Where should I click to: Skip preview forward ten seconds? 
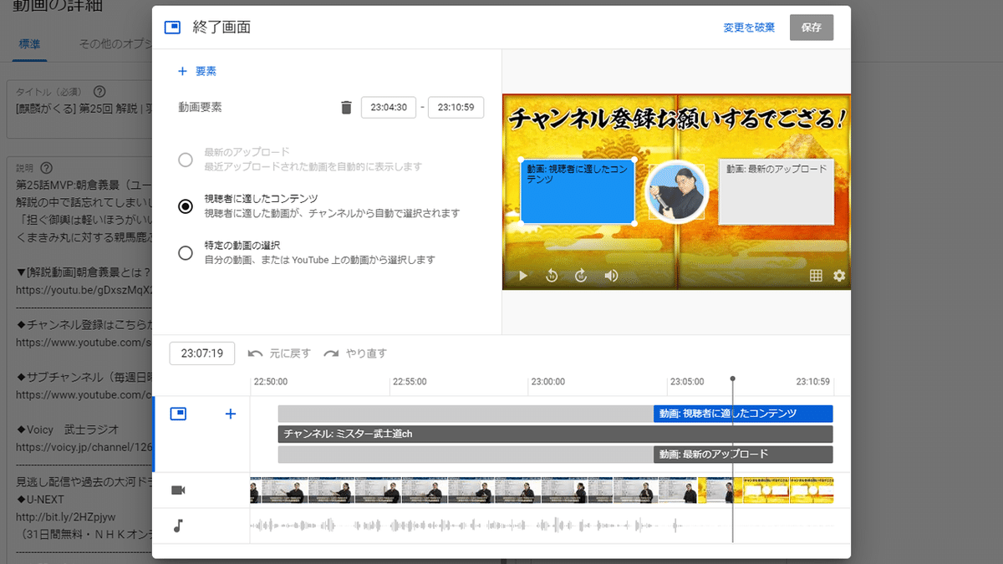pyautogui.click(x=581, y=276)
